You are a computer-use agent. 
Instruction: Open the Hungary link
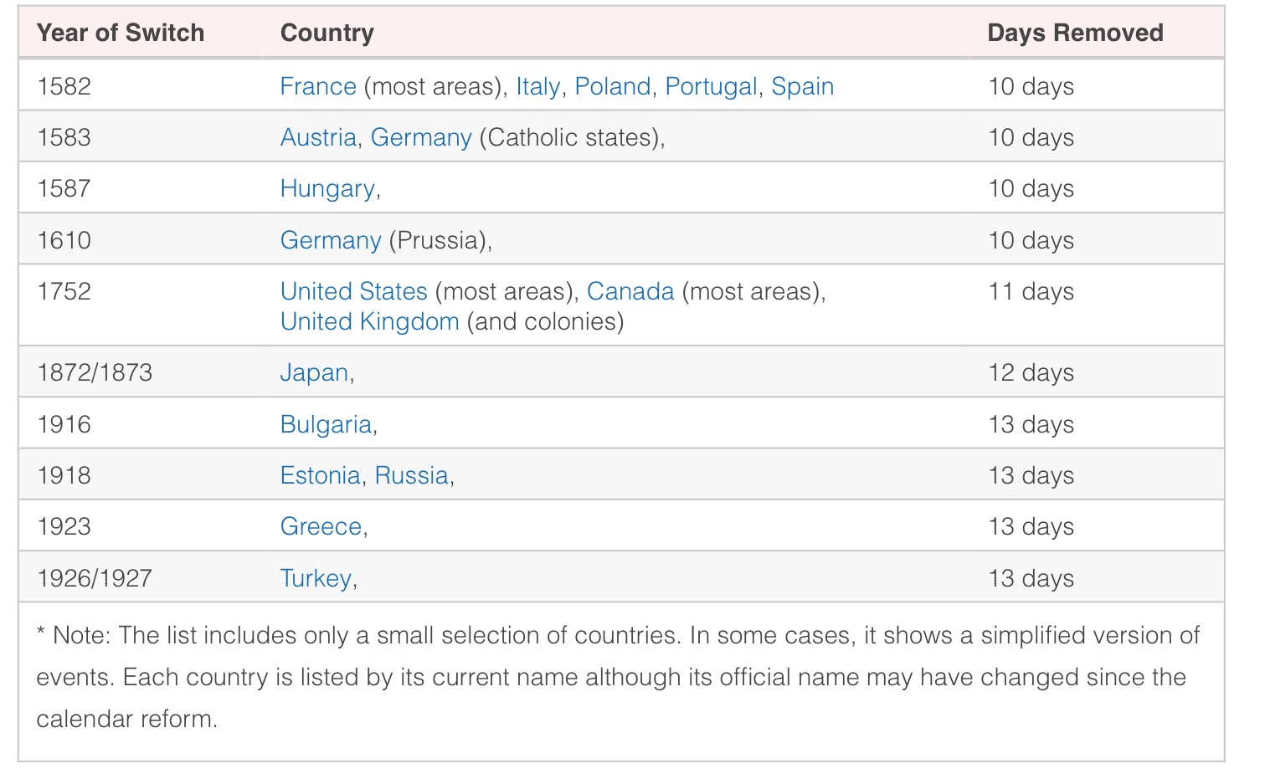(x=327, y=188)
